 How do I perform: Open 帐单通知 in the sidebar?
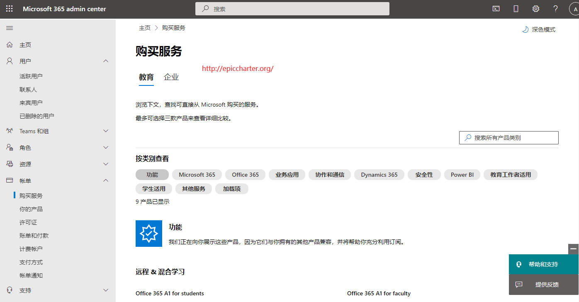31,275
